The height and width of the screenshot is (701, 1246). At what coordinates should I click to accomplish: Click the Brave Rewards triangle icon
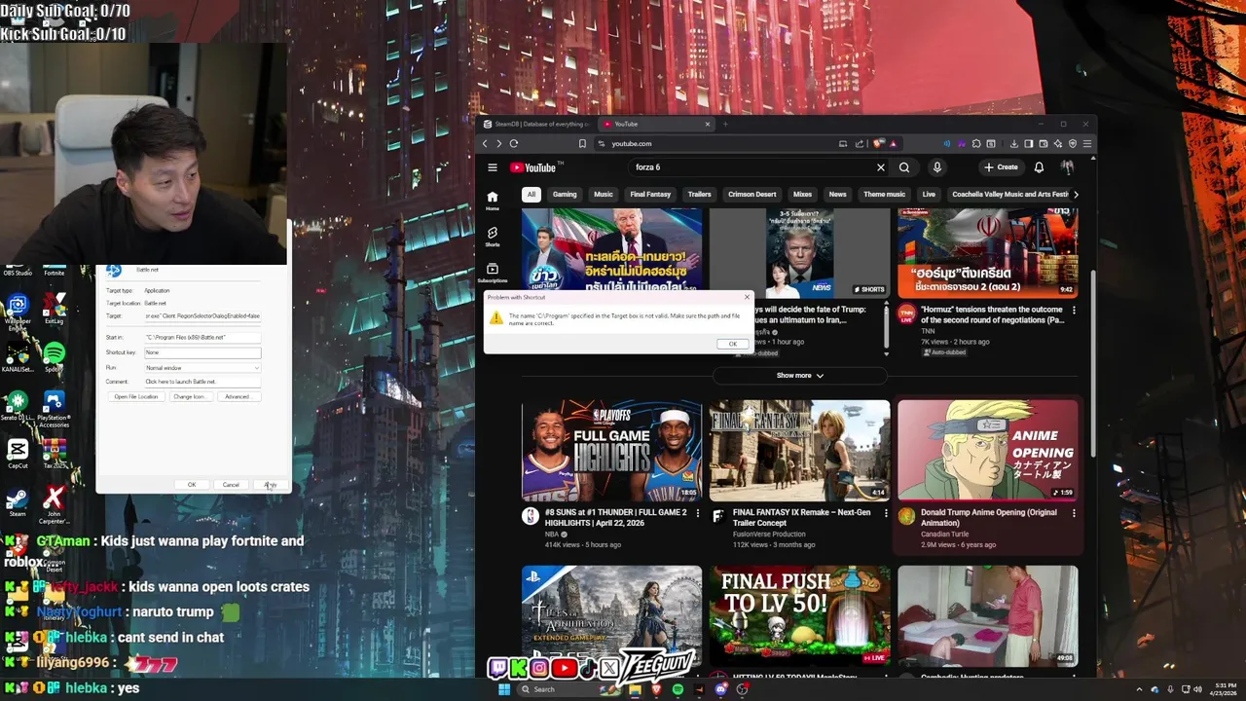click(x=892, y=143)
